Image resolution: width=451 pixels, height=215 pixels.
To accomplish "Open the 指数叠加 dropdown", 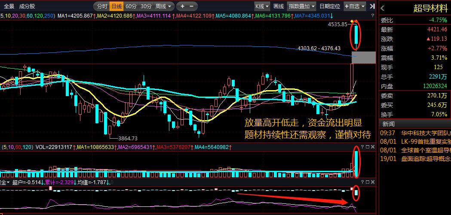I will coord(302,6).
